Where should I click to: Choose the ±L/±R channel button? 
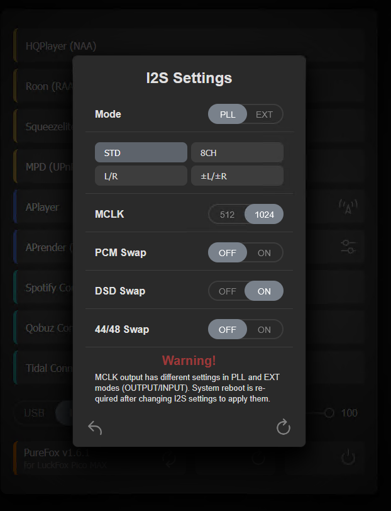tap(237, 176)
